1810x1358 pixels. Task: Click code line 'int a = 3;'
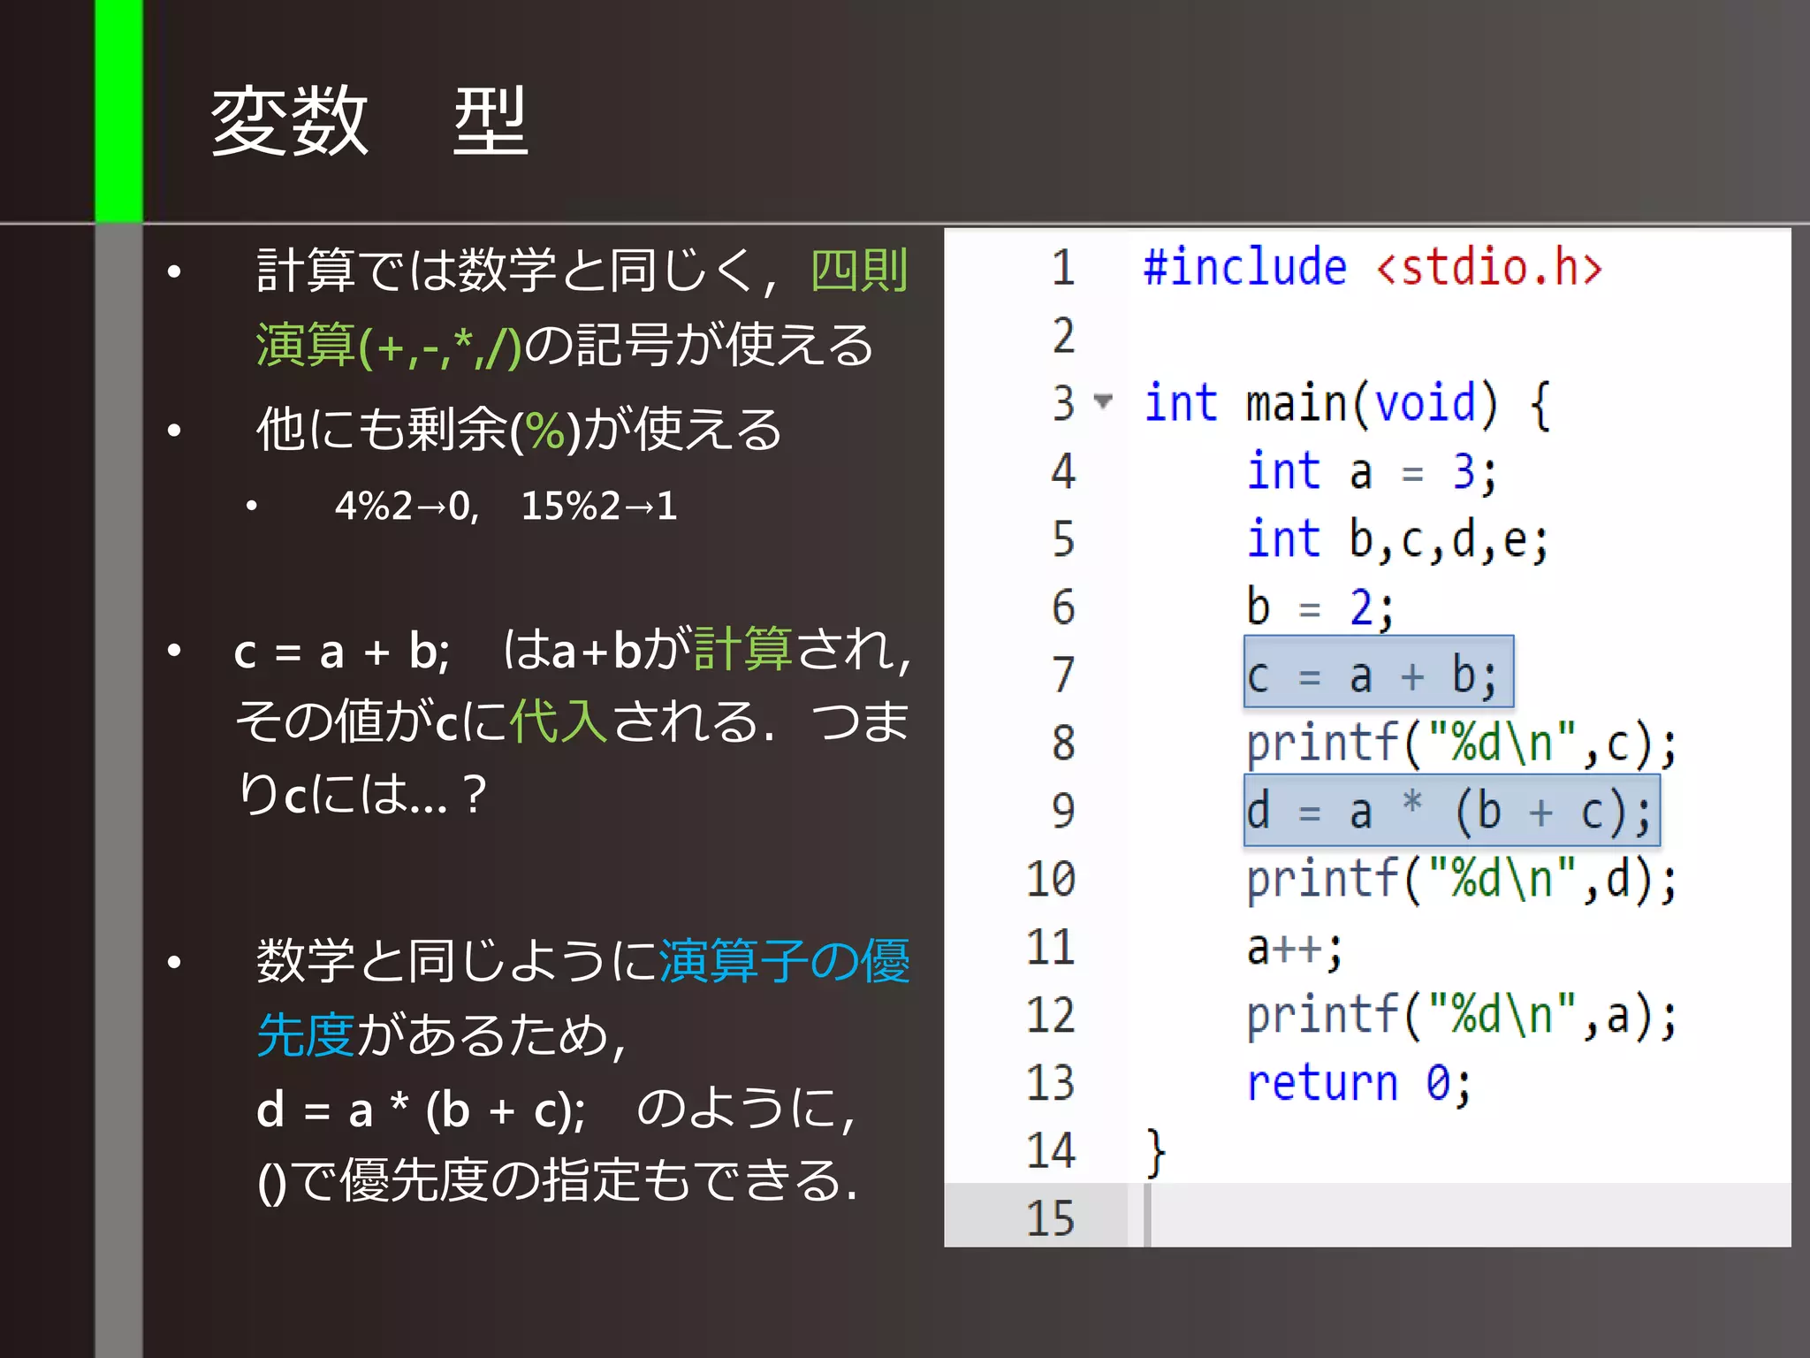tap(1372, 471)
